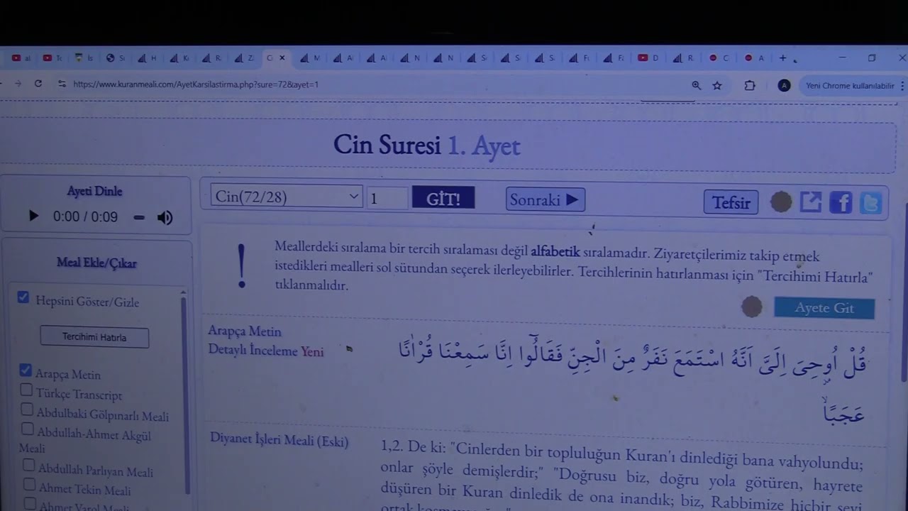
Task: Open the Tefsir button
Action: [731, 202]
